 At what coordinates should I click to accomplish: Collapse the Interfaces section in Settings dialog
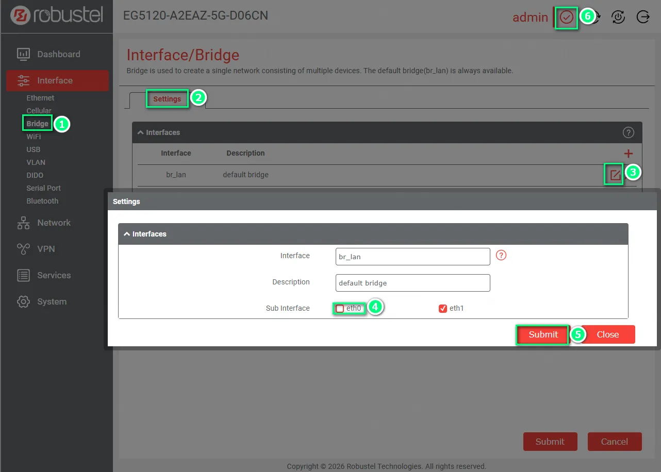point(127,234)
